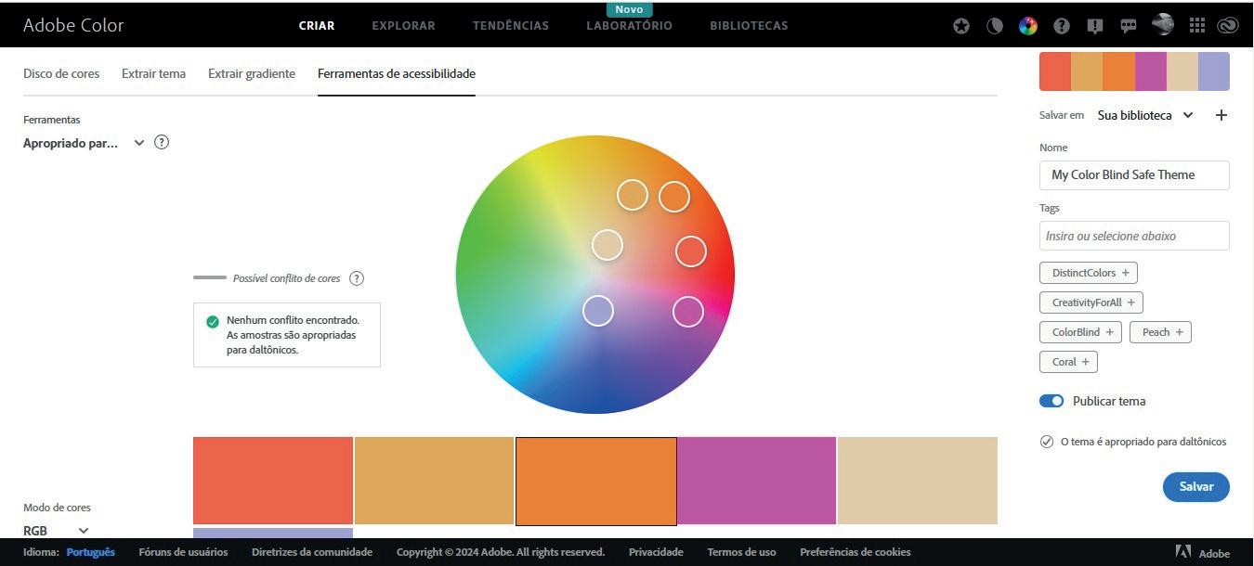Click the plus on the Peach tag
Screen dimensions: 1254x566
pos(1180,332)
